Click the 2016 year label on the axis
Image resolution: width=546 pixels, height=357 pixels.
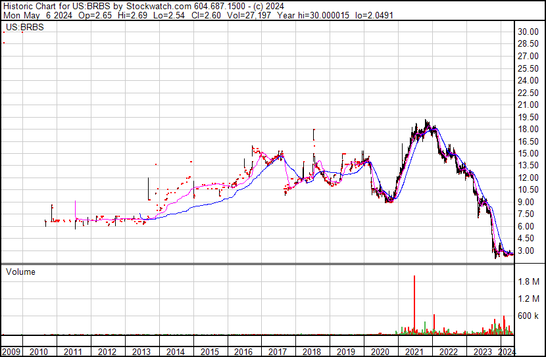(243, 352)
